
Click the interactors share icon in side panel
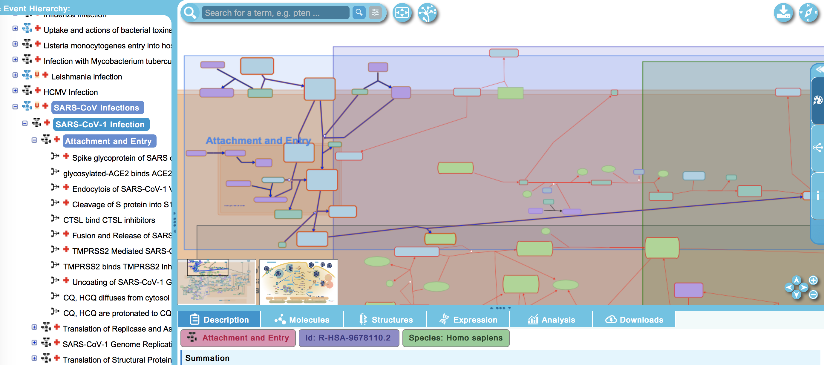tap(818, 148)
